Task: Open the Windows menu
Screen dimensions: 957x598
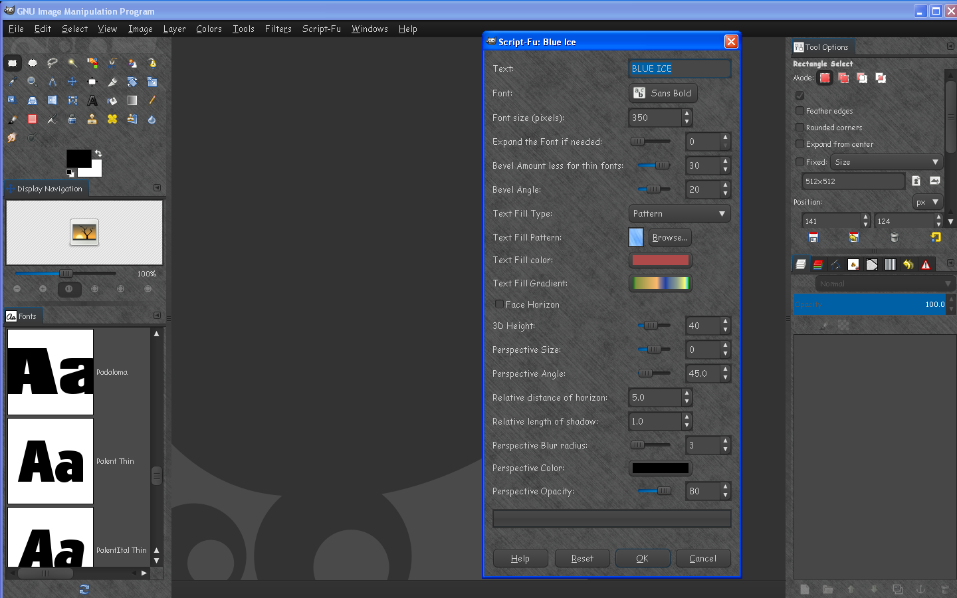Action: pos(370,29)
